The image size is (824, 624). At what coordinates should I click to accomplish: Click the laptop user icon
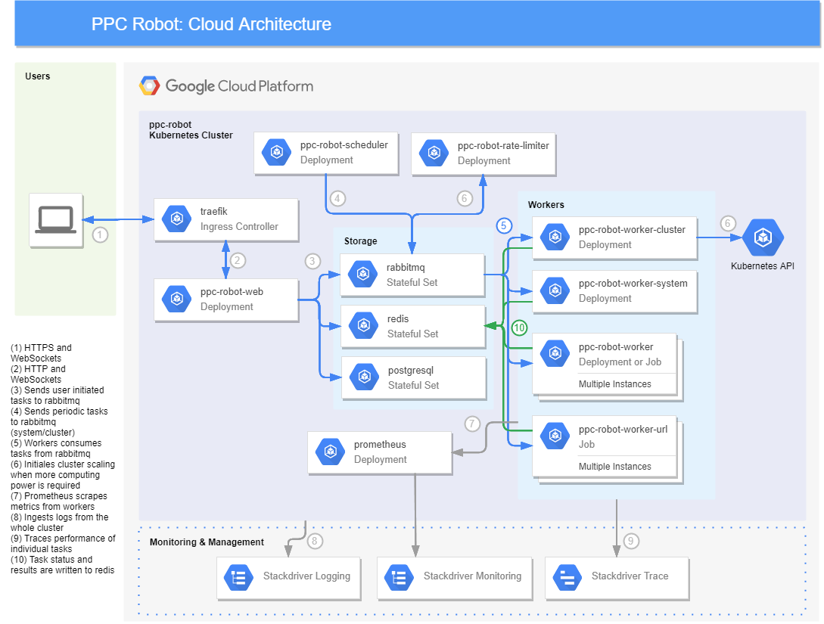[56, 219]
